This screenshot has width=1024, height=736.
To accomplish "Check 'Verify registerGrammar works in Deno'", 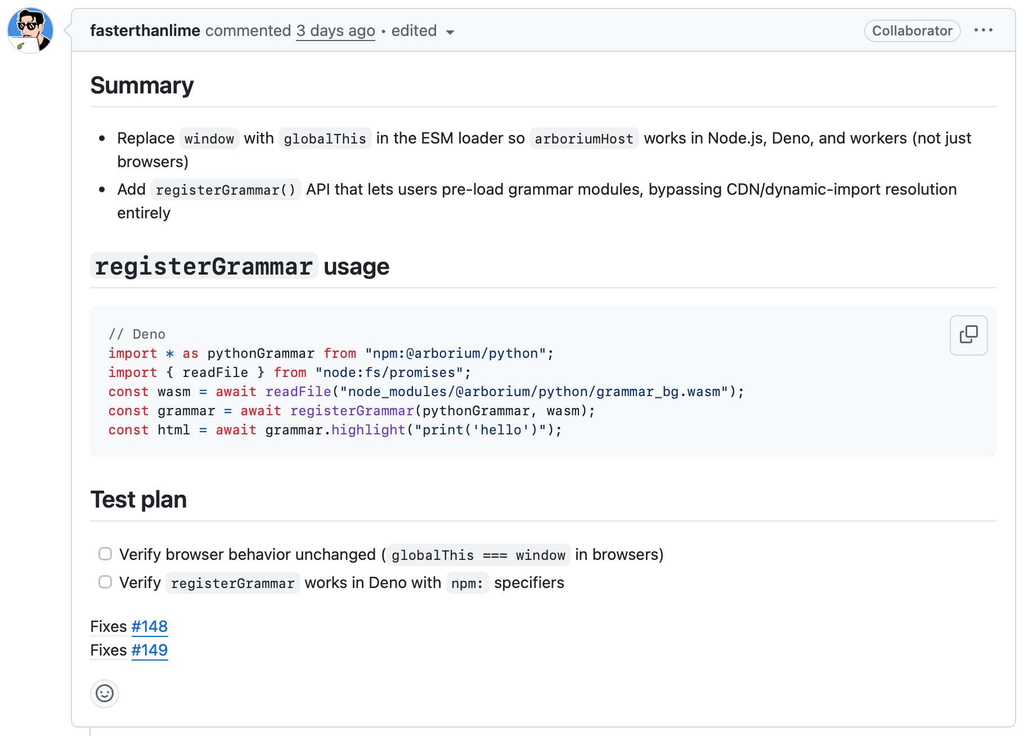I will [105, 582].
